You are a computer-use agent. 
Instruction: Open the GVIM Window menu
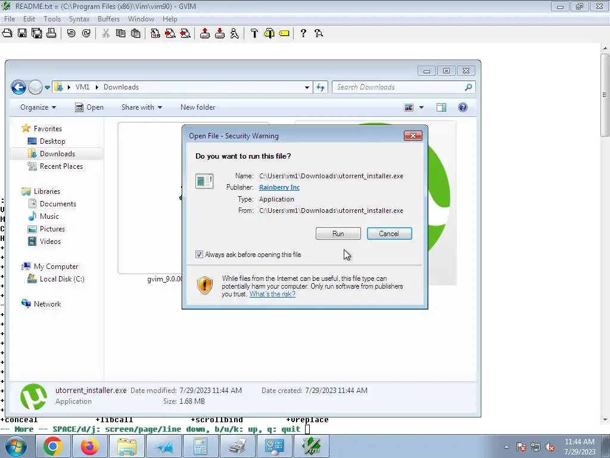coord(141,19)
